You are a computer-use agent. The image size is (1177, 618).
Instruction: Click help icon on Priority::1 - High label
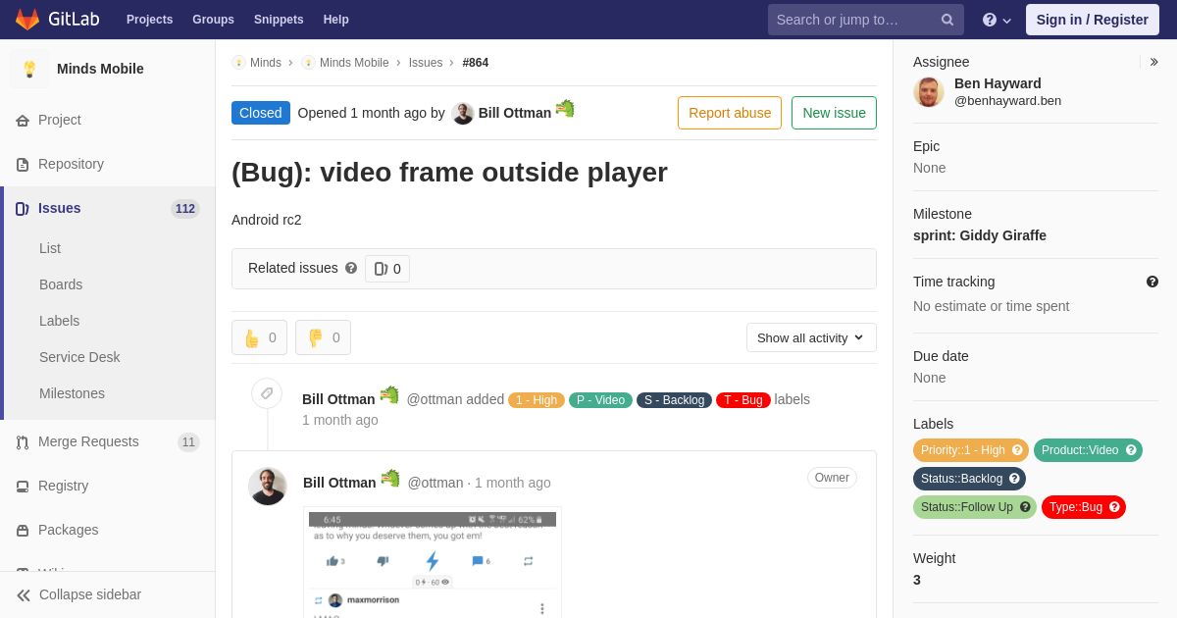click(x=1017, y=450)
